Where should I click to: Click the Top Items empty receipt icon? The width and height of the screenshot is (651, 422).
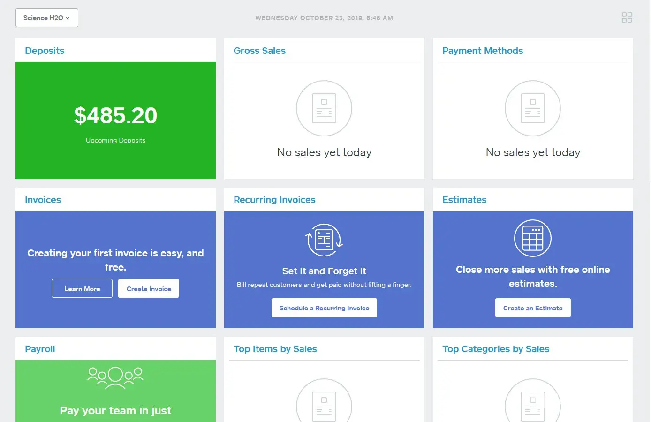click(x=324, y=400)
